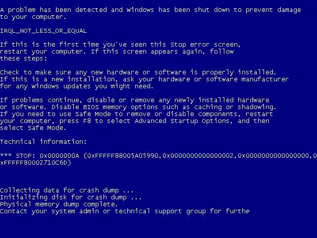
Task: Click 'A problem has been detected' line
Action: [151, 10]
